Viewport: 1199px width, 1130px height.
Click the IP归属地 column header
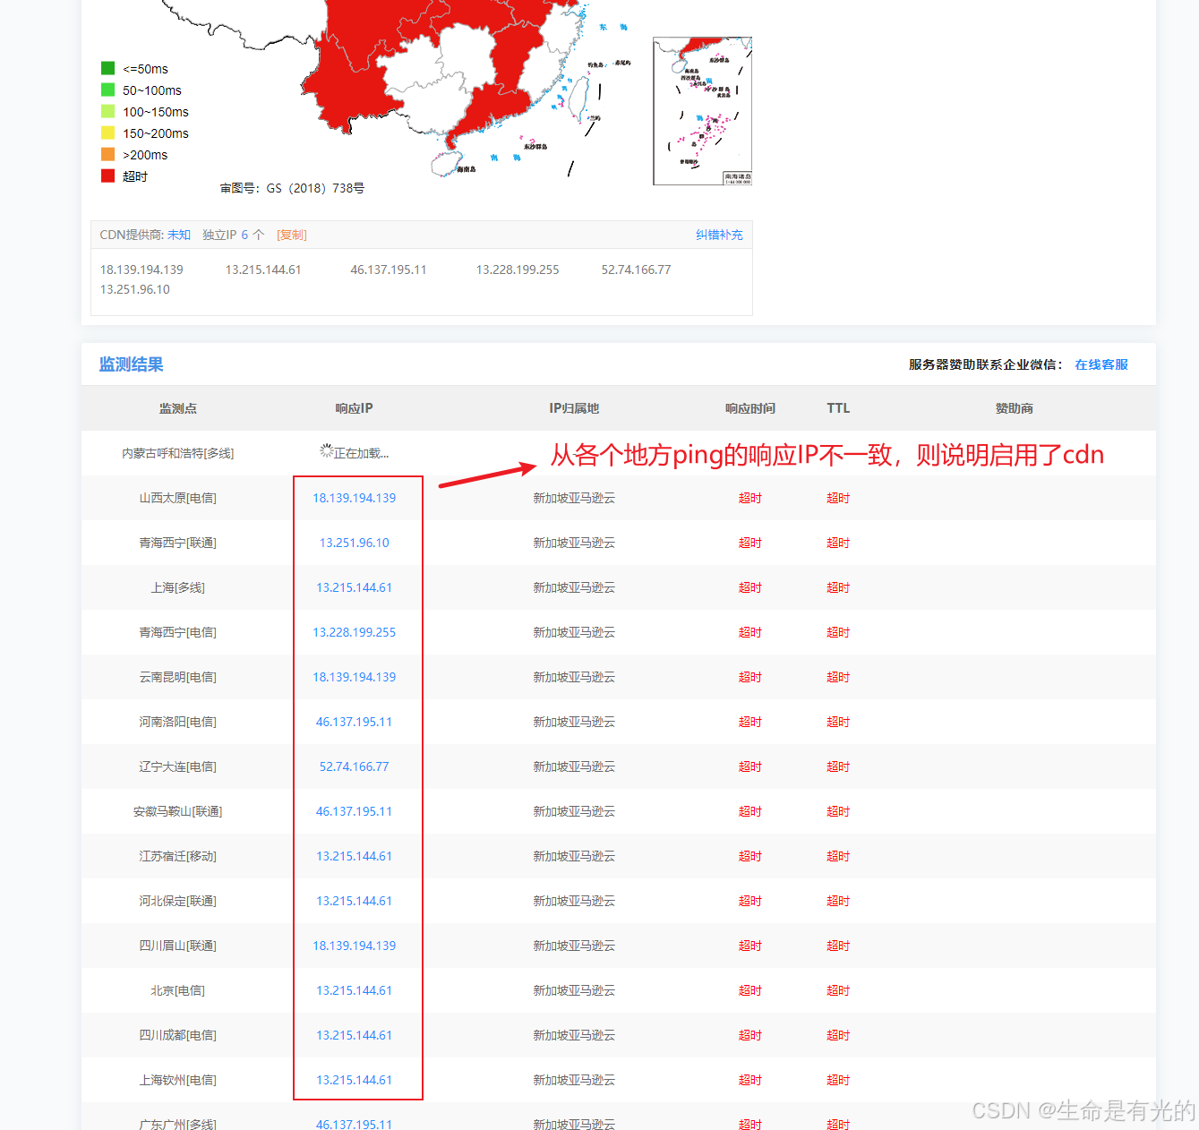(574, 407)
